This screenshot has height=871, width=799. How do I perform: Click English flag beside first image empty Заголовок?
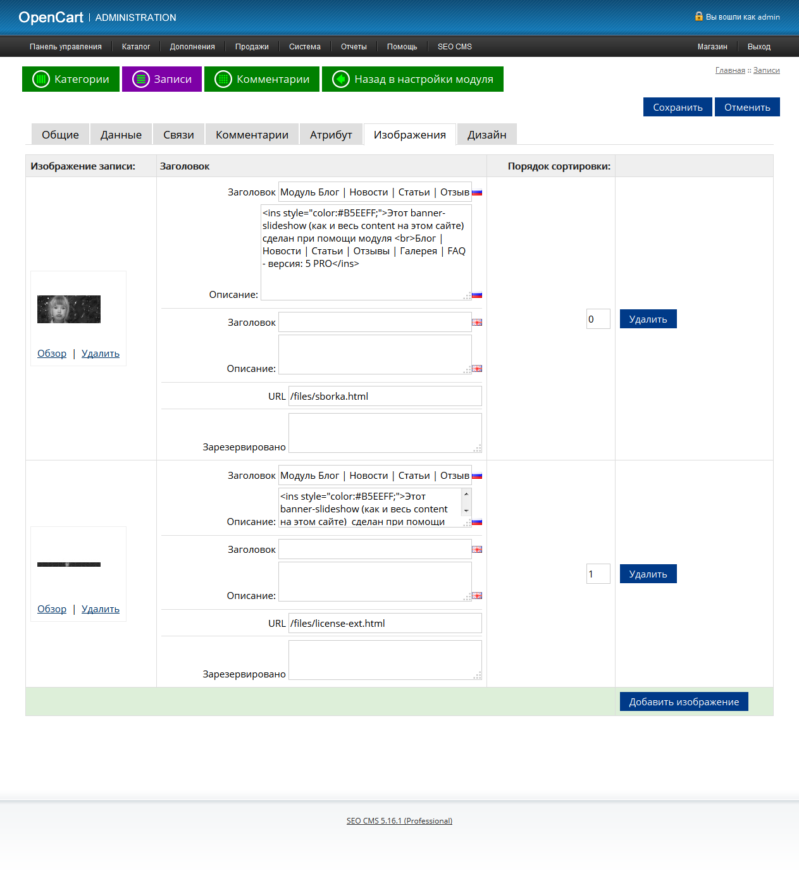(x=477, y=323)
